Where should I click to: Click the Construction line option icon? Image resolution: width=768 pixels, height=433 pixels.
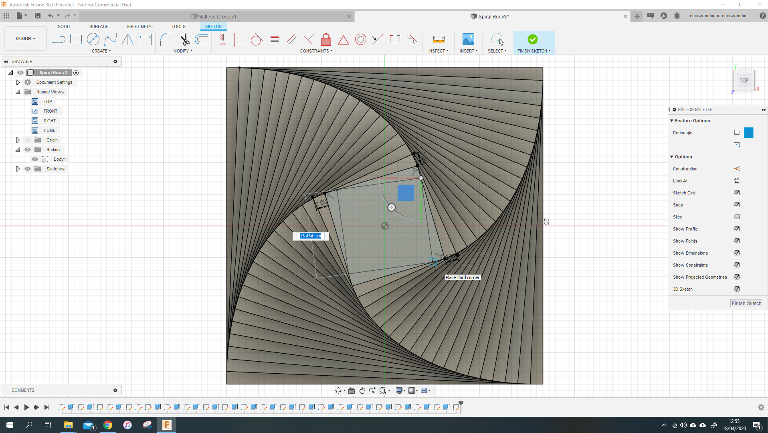point(737,169)
